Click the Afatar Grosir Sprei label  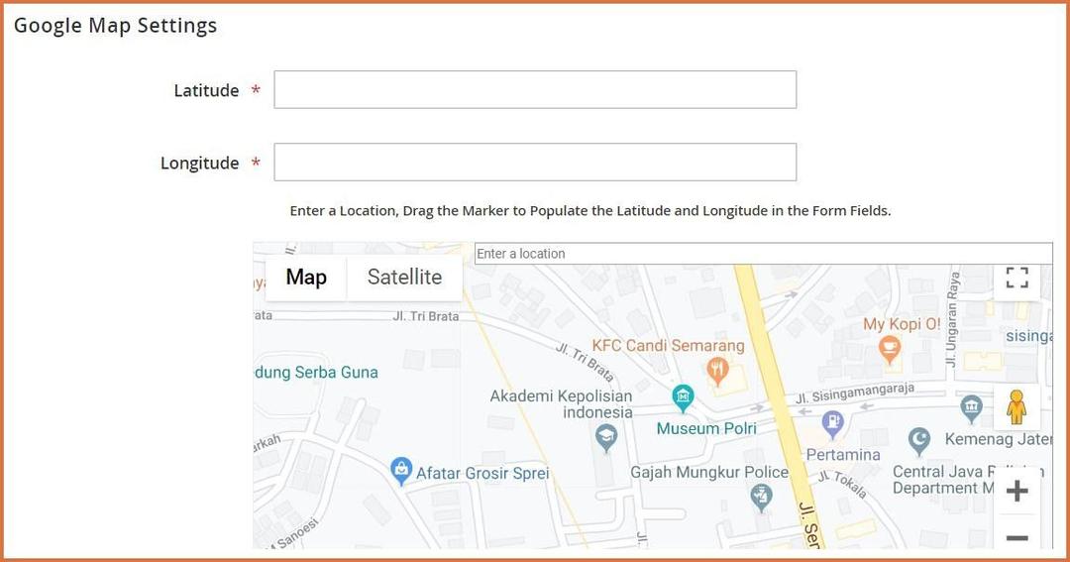pyautogui.click(x=482, y=473)
